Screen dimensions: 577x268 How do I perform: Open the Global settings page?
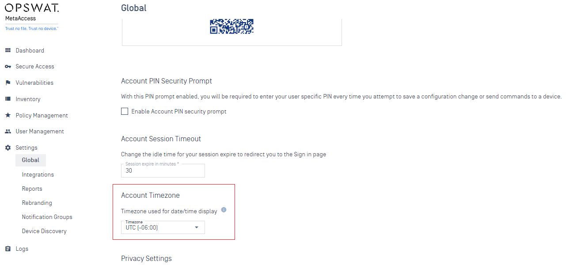click(x=30, y=160)
